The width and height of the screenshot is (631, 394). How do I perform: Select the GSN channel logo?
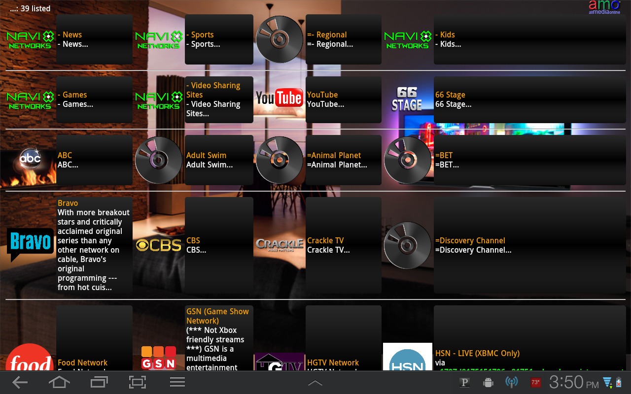pos(159,359)
